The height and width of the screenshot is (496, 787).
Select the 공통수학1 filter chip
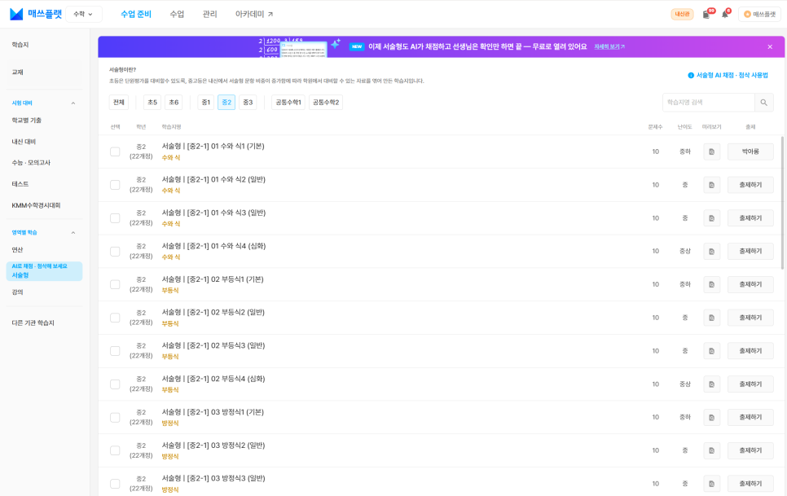[288, 103]
